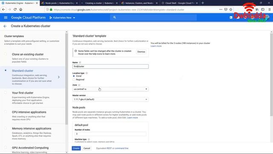Open a new browser tab with plus icon

[203, 3]
